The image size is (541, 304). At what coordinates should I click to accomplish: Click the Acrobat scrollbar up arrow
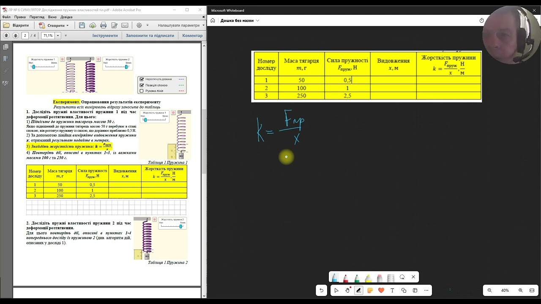(204, 46)
